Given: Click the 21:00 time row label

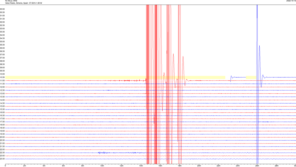Looking at the screenshot, I should 2,143.
